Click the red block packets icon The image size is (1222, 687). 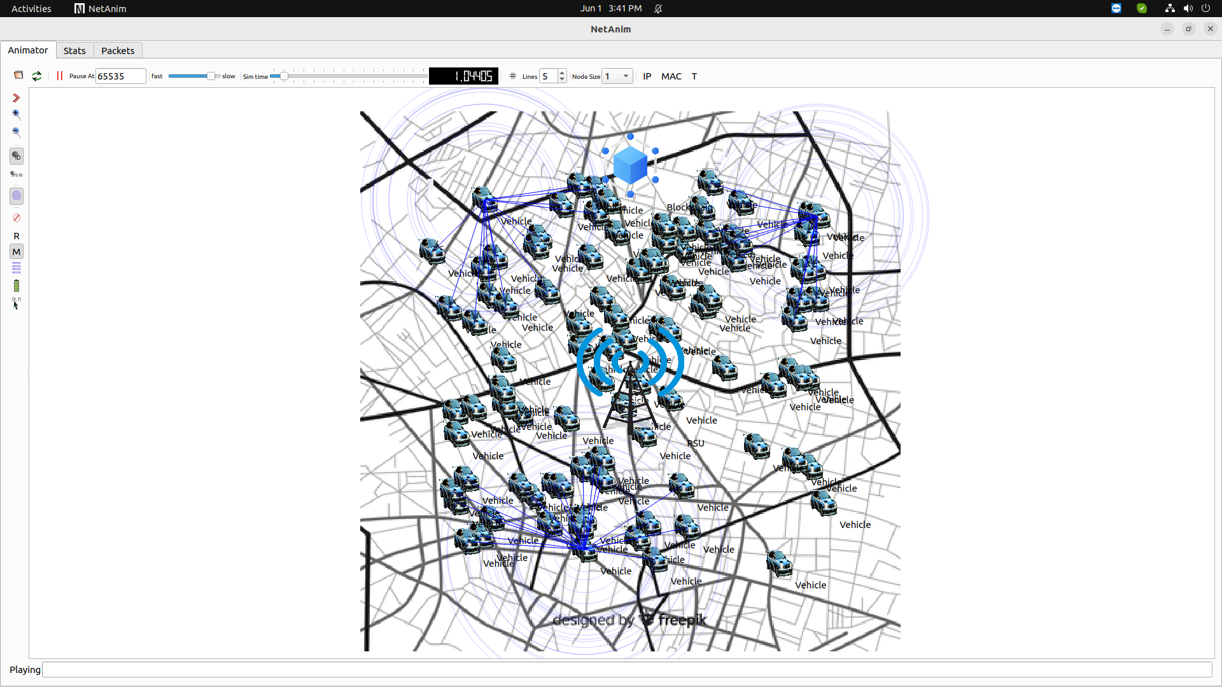click(17, 218)
